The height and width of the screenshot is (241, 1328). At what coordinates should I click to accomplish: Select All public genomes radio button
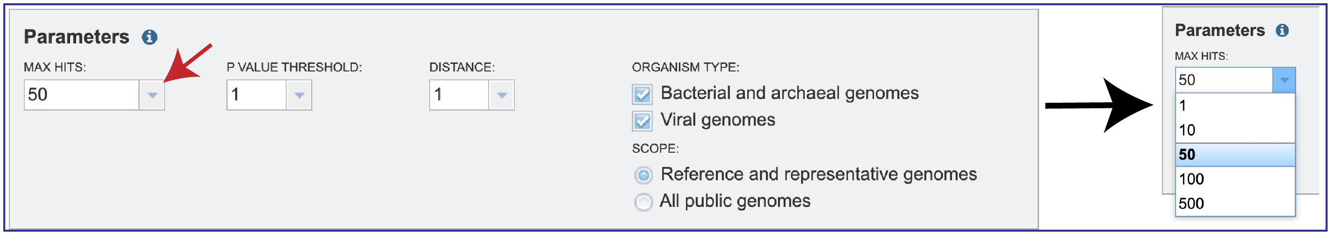[643, 202]
